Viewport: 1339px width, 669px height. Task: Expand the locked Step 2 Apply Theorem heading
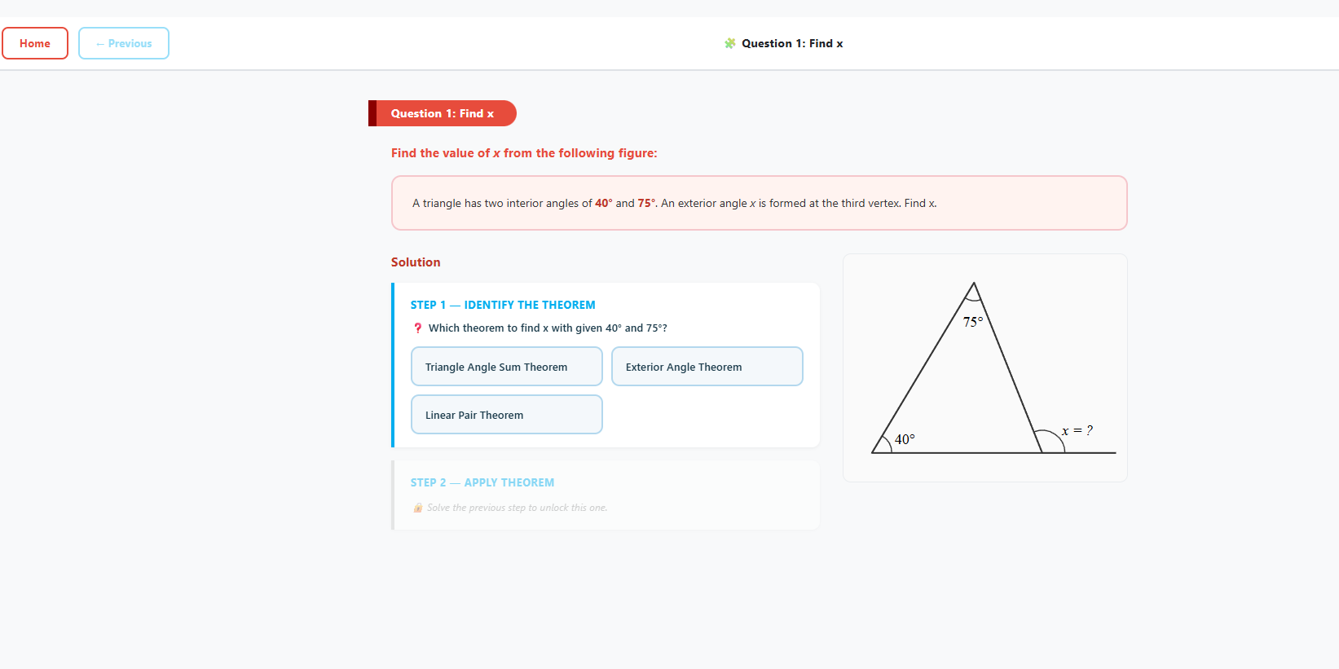[x=482, y=482]
